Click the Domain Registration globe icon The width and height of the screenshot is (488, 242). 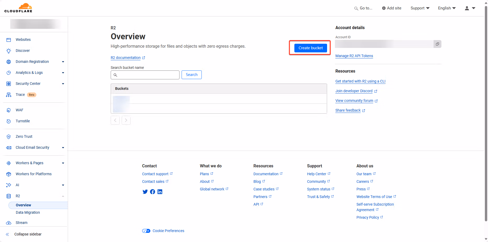[x=9, y=62]
